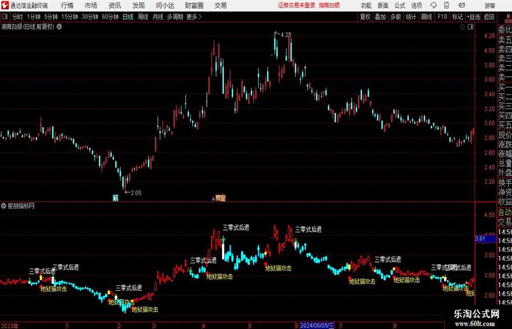
Task: Click the 外盘 row in the side panel
Action: 505,173
